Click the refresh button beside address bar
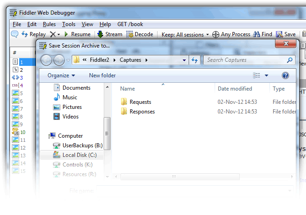 point(195,60)
